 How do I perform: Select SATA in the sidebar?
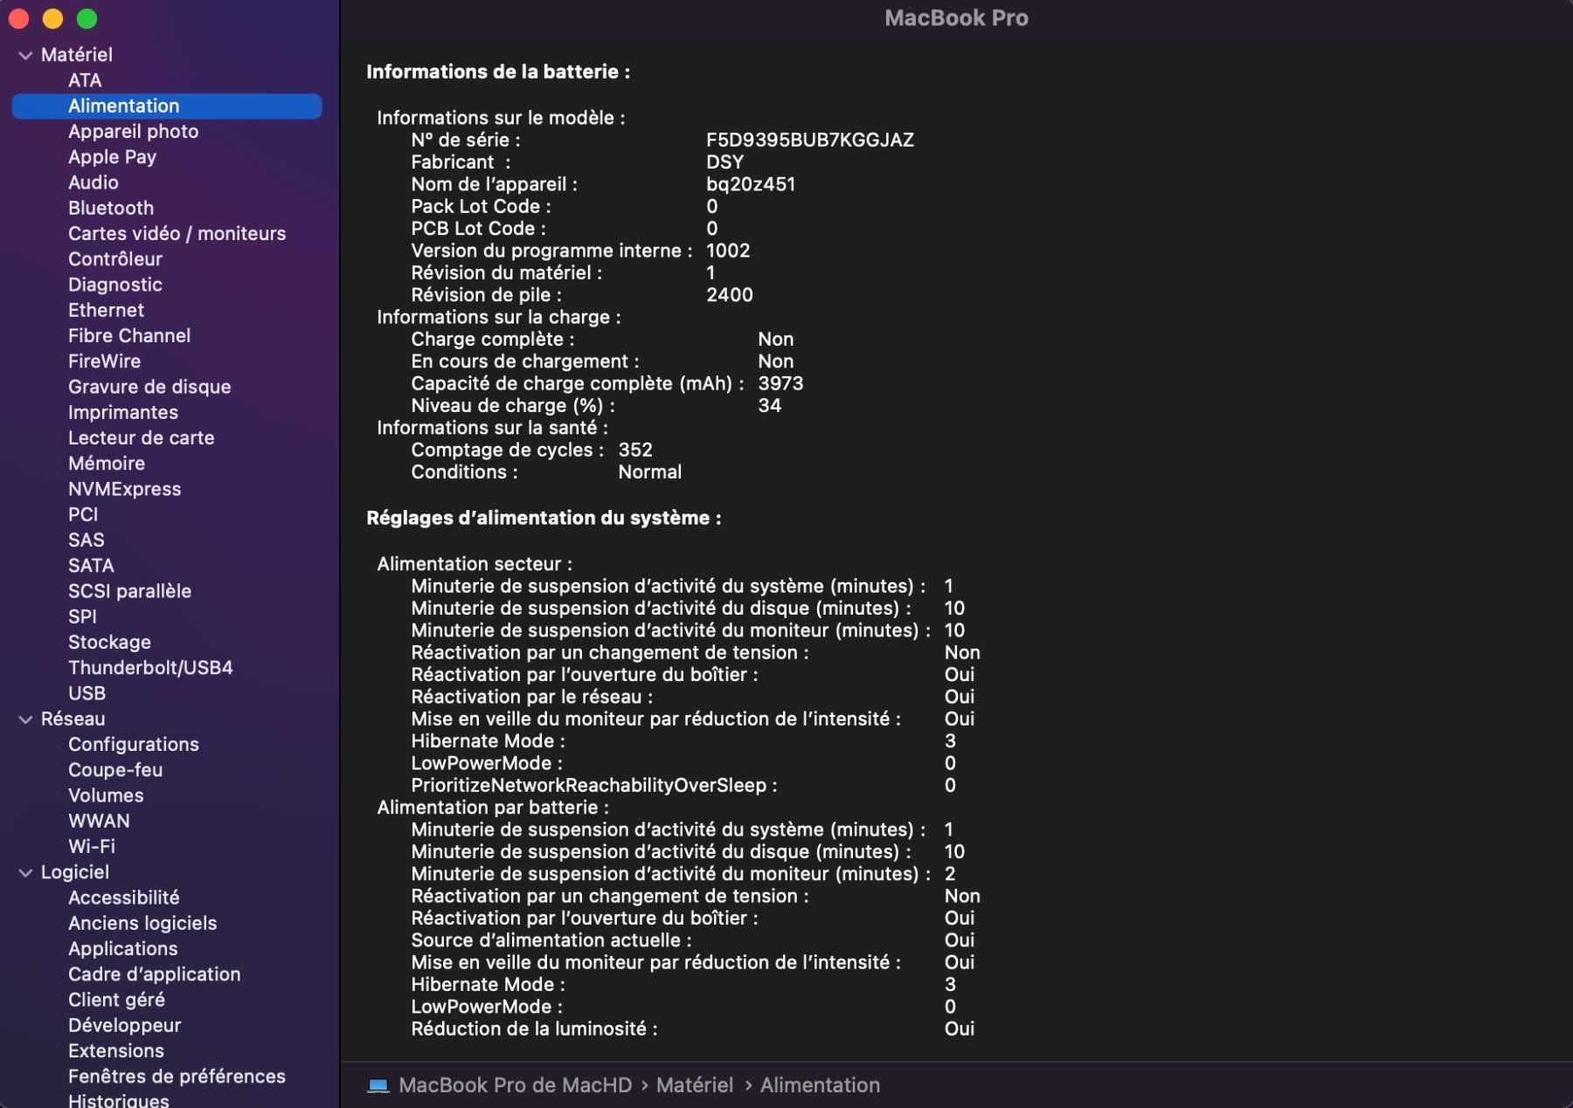click(91, 565)
